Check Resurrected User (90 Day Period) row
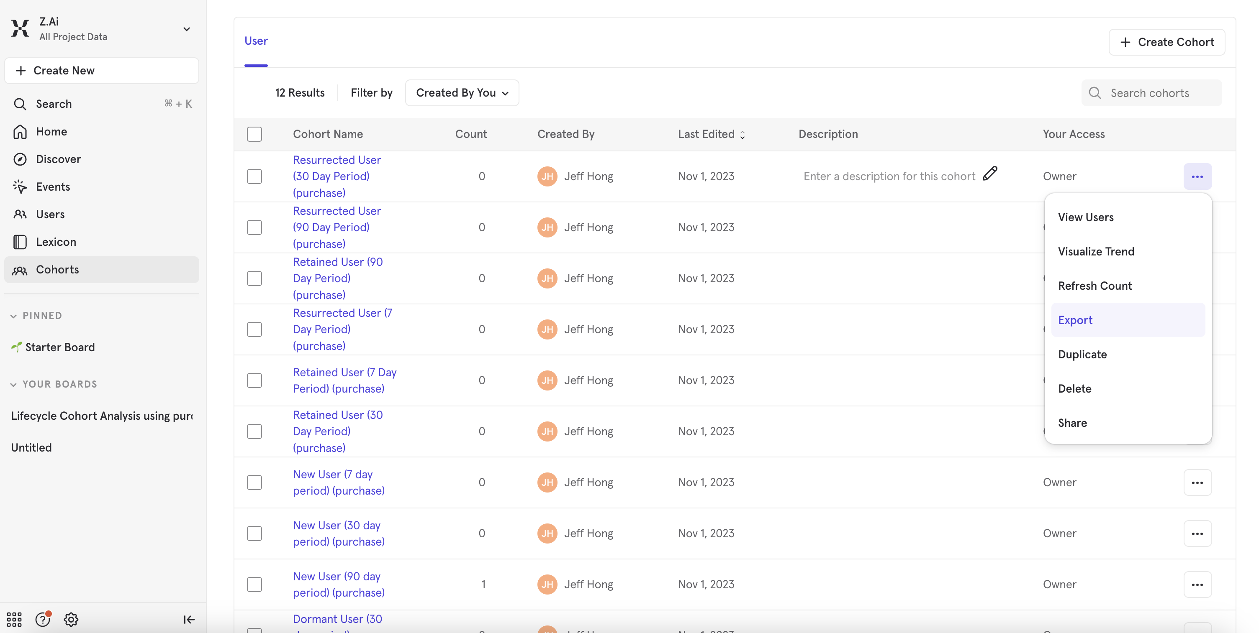This screenshot has height=633, width=1259. [x=254, y=227]
